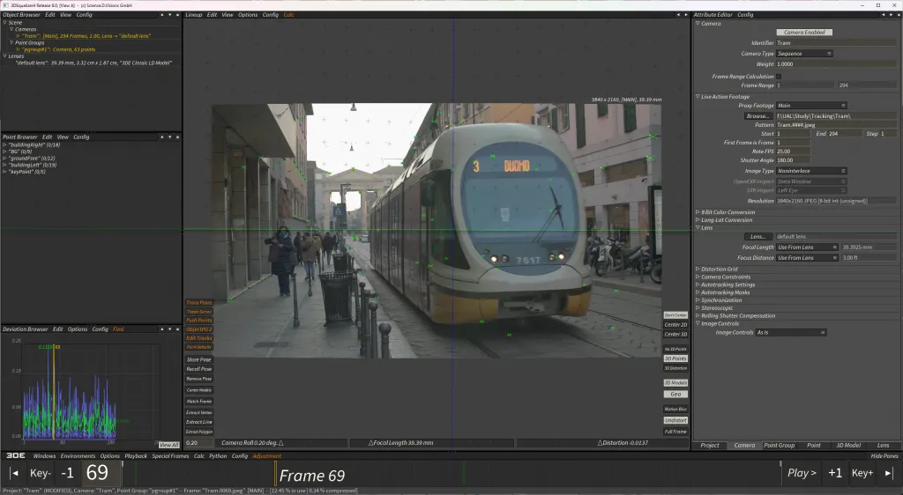Jump to the first frame

pyautogui.click(x=13, y=473)
